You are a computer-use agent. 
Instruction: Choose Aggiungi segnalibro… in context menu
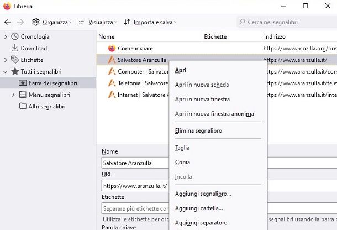click(x=218, y=194)
